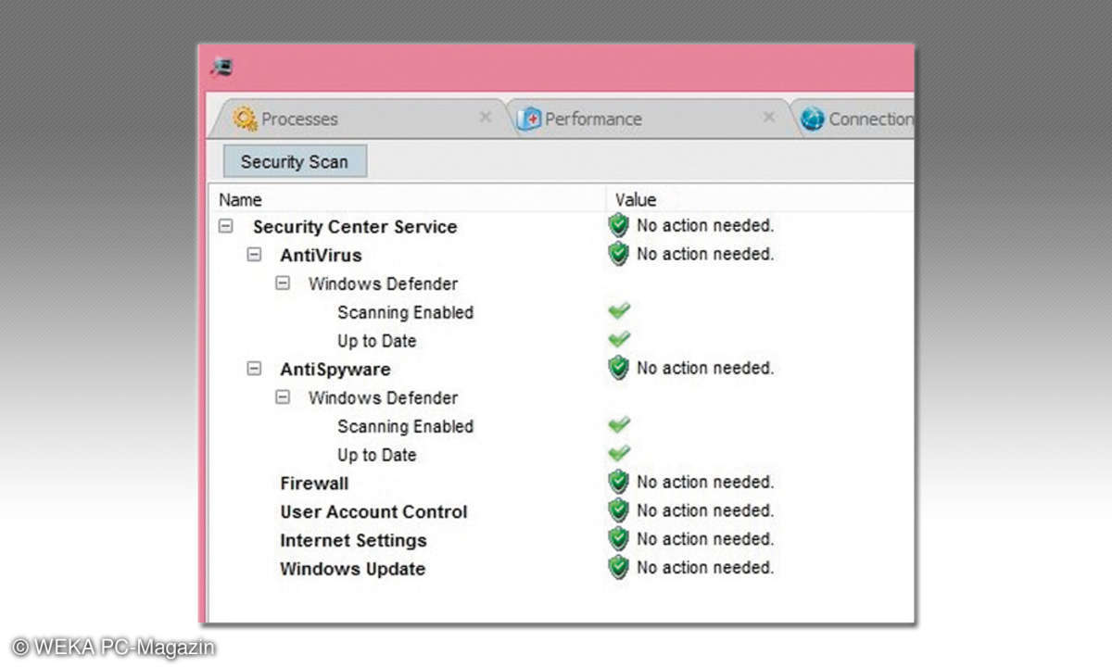The image size is (1112, 667).
Task: Select the Firewall row label
Action: (x=314, y=484)
